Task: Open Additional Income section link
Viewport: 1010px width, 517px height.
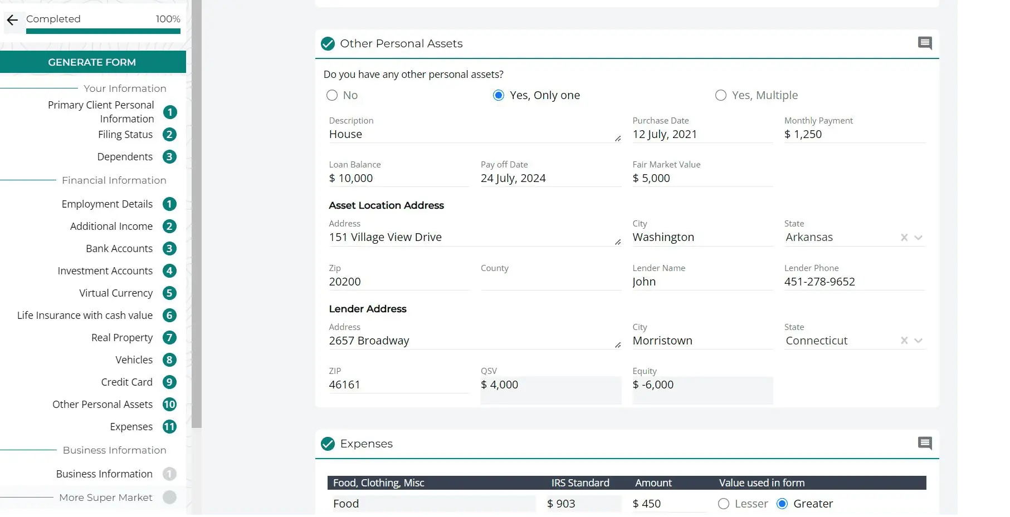Action: (x=111, y=227)
